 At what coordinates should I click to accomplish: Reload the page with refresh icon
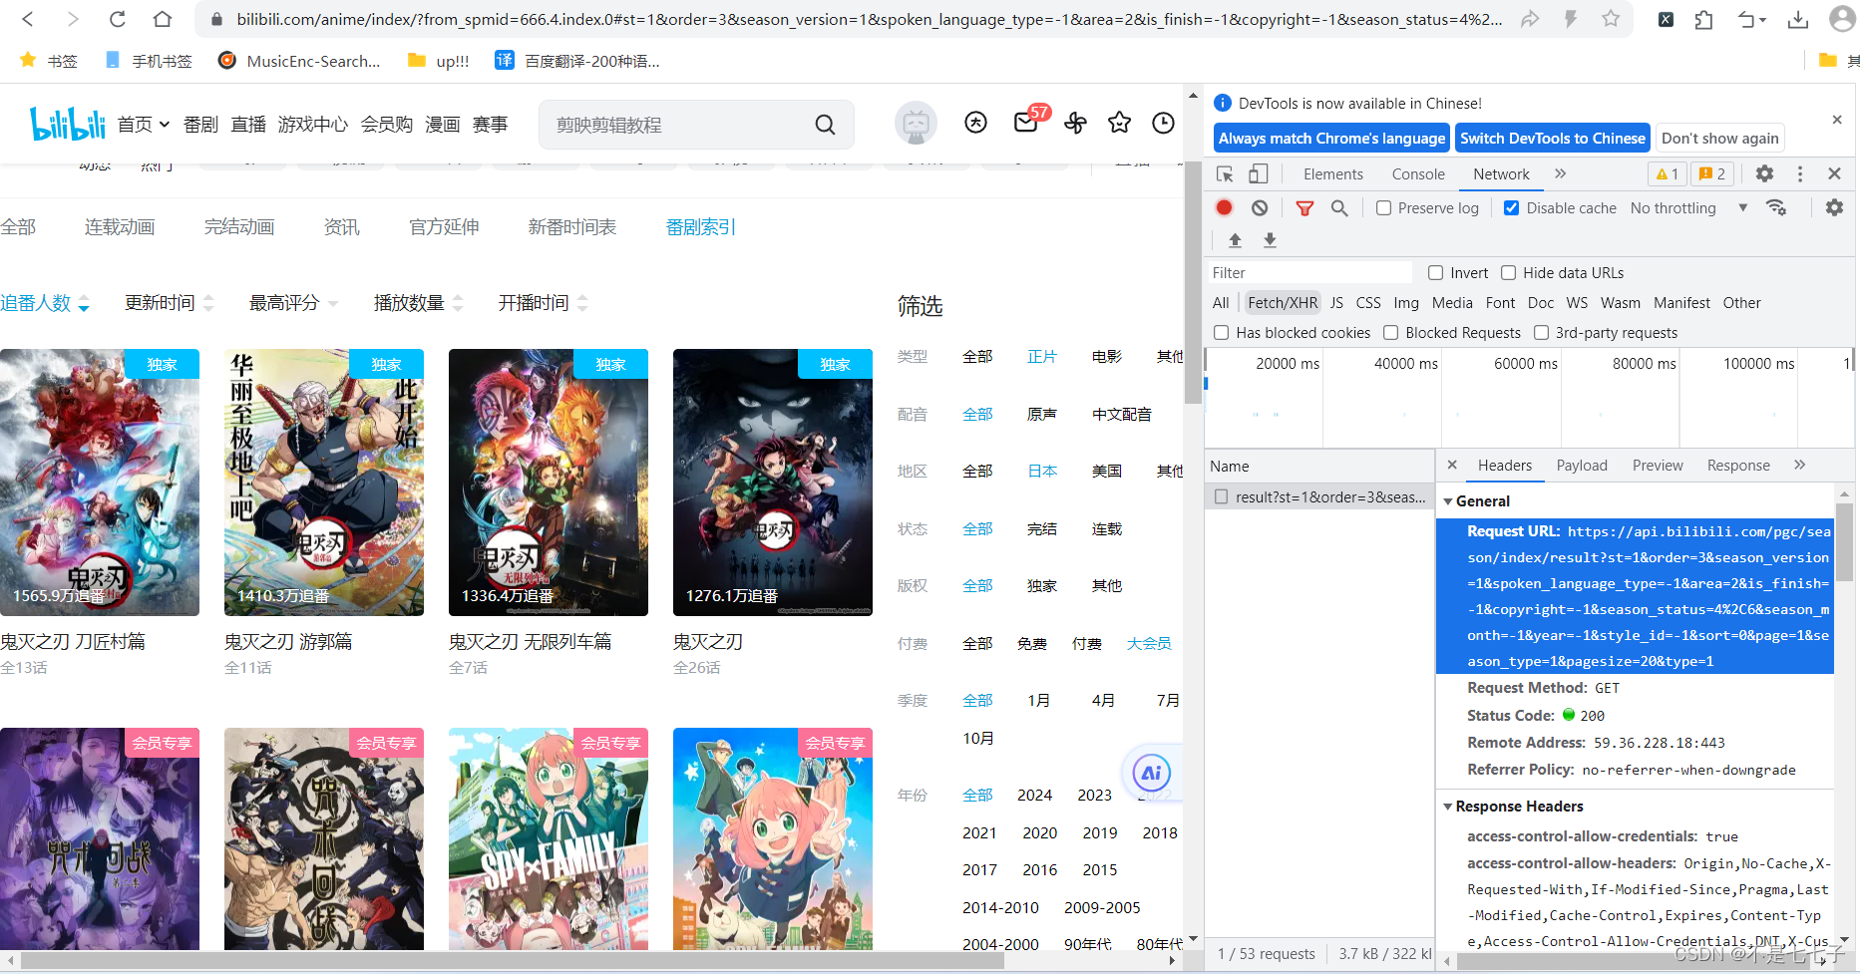click(x=117, y=19)
